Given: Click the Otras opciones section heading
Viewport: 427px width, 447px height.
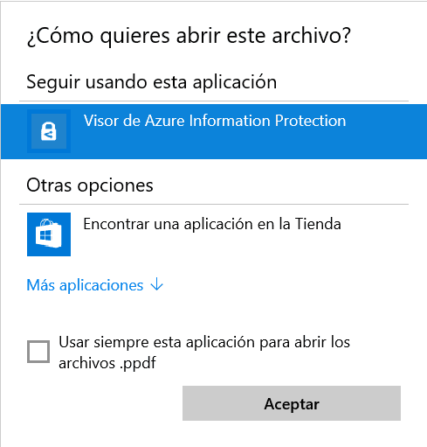Looking at the screenshot, I should tap(90, 185).
